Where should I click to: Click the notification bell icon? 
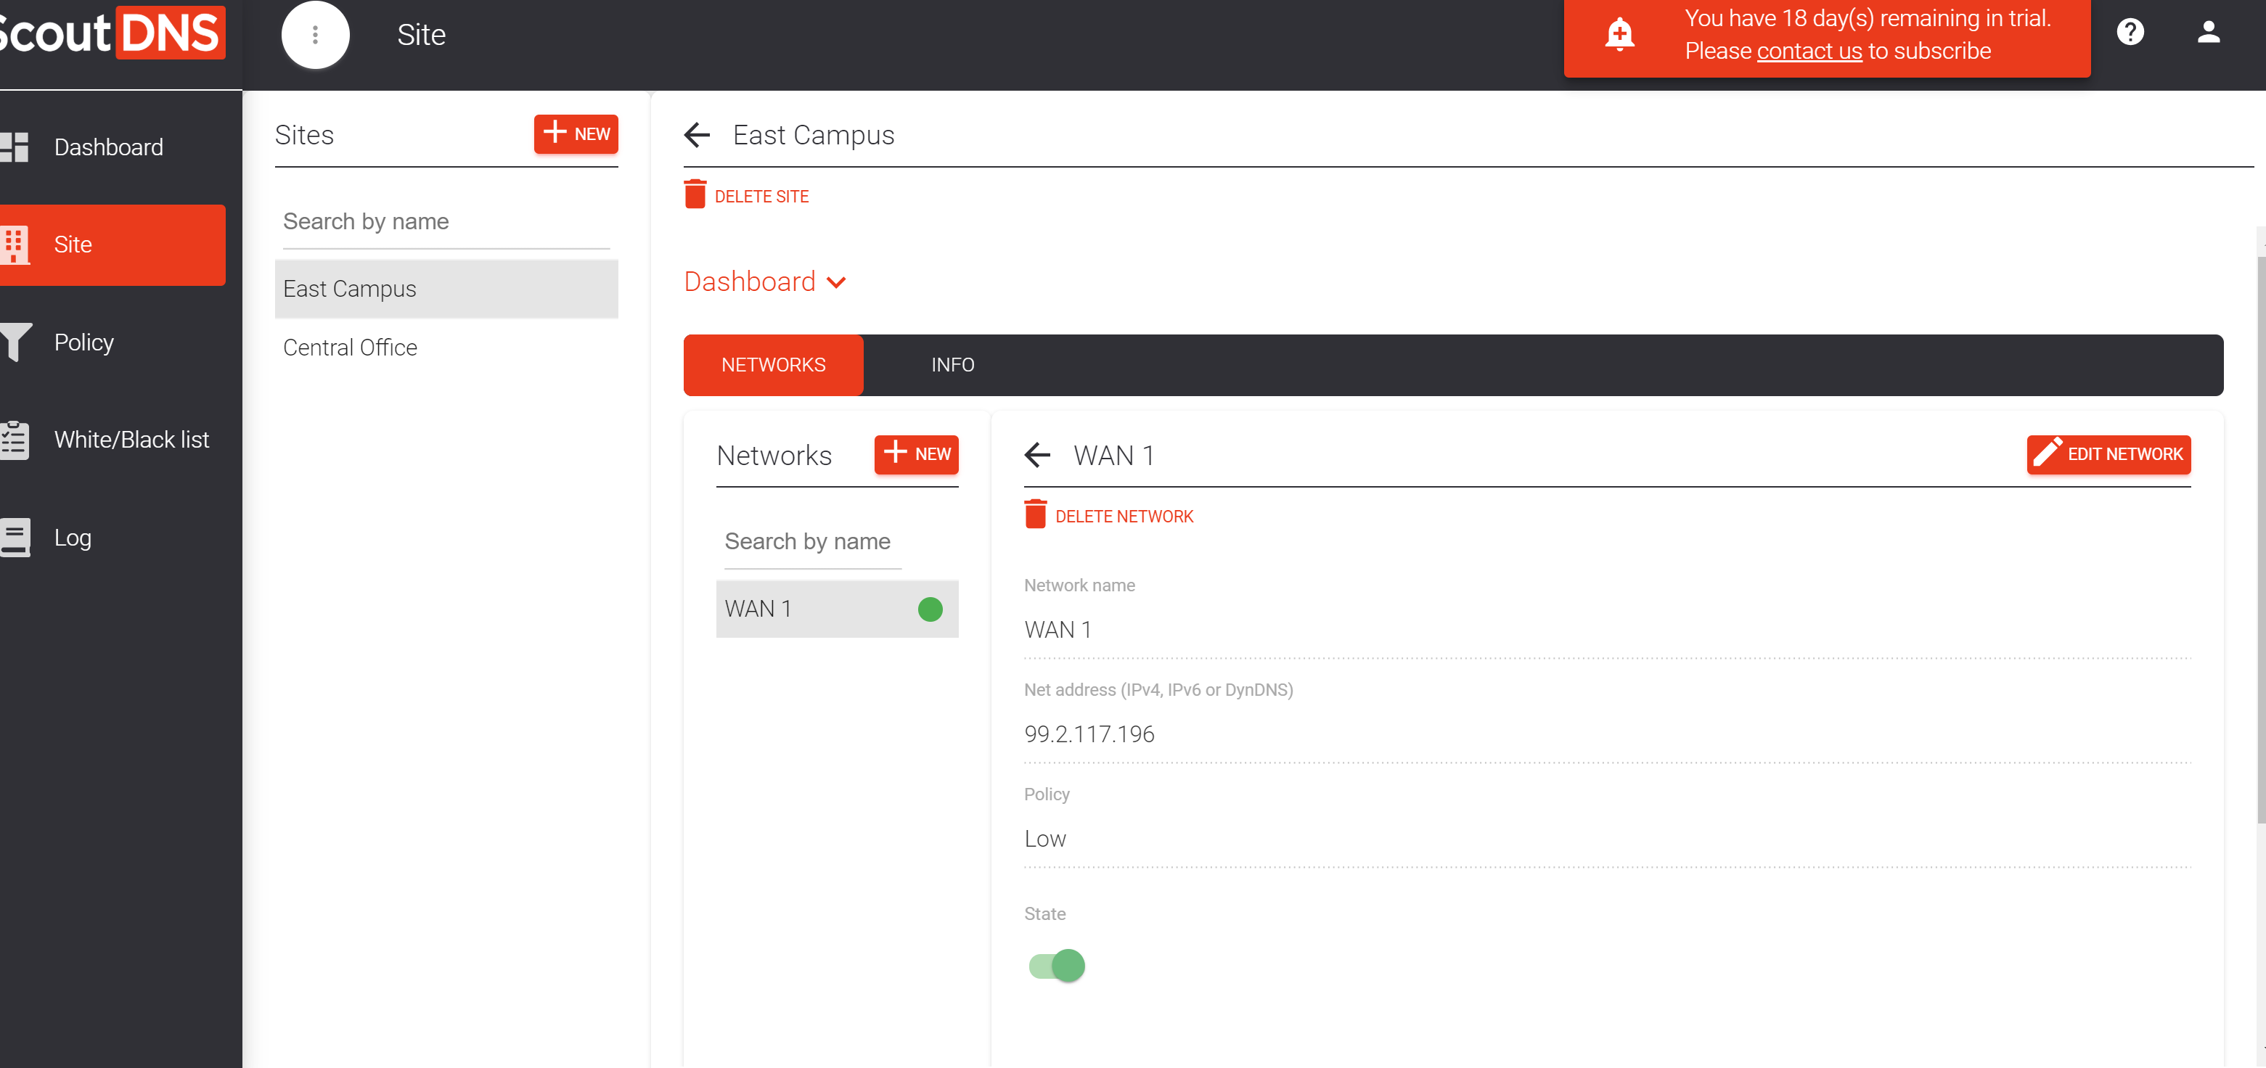point(1619,34)
